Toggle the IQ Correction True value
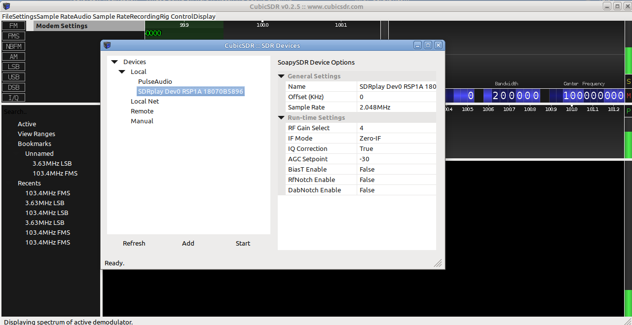The width and height of the screenshot is (632, 325). pyautogui.click(x=397, y=148)
